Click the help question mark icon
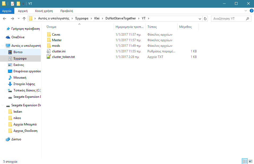254x164 pixels. (x=251, y=11)
